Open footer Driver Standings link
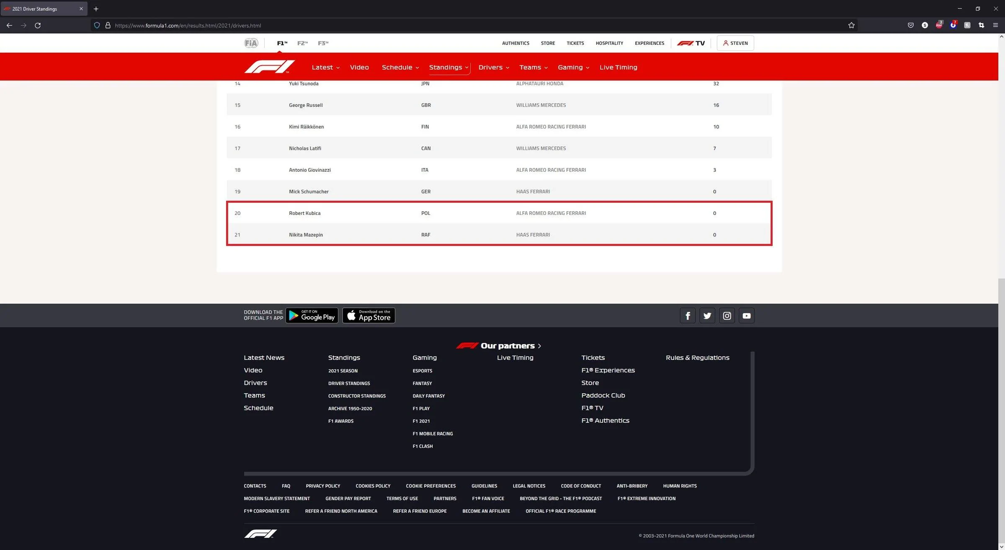 [x=349, y=383]
